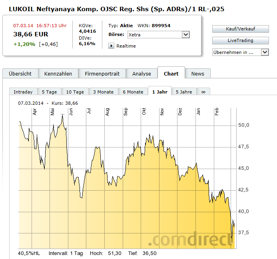
Task: Show the Intraday chart range
Action: (23, 92)
